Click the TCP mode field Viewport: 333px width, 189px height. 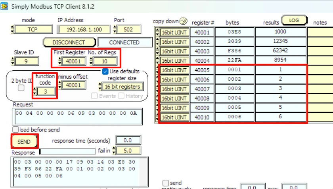click(33, 29)
